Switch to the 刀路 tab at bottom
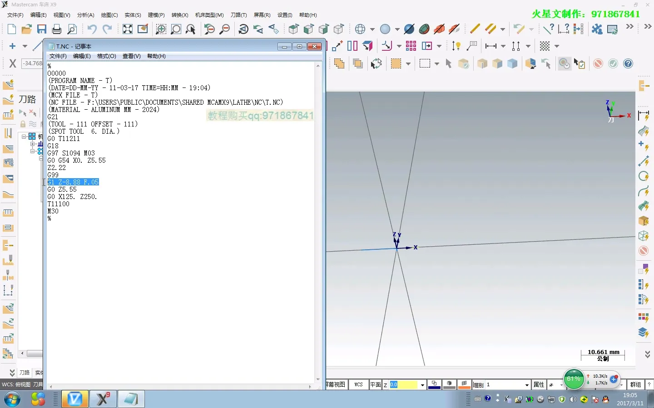 [25, 373]
